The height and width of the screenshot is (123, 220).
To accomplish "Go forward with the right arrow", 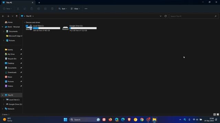I will [8, 16].
